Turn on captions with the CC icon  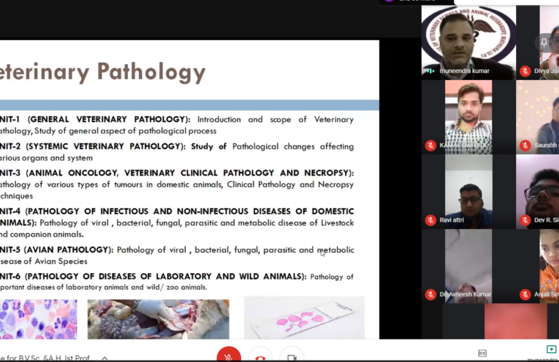[x=482, y=353]
